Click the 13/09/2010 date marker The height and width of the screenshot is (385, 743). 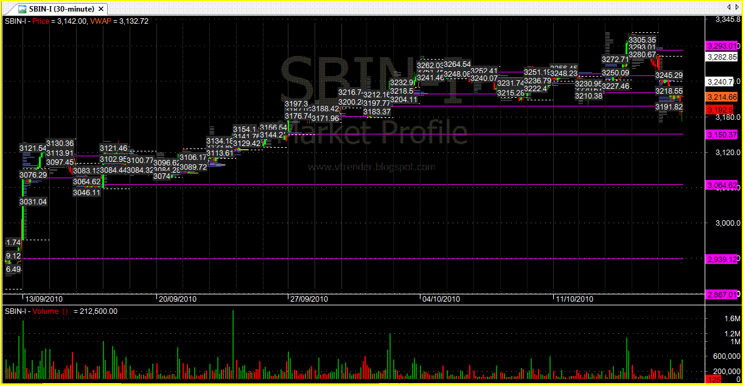coord(43,299)
